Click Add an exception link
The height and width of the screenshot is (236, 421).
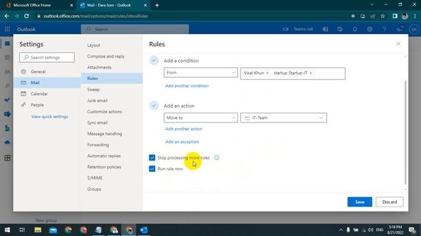tap(182, 142)
